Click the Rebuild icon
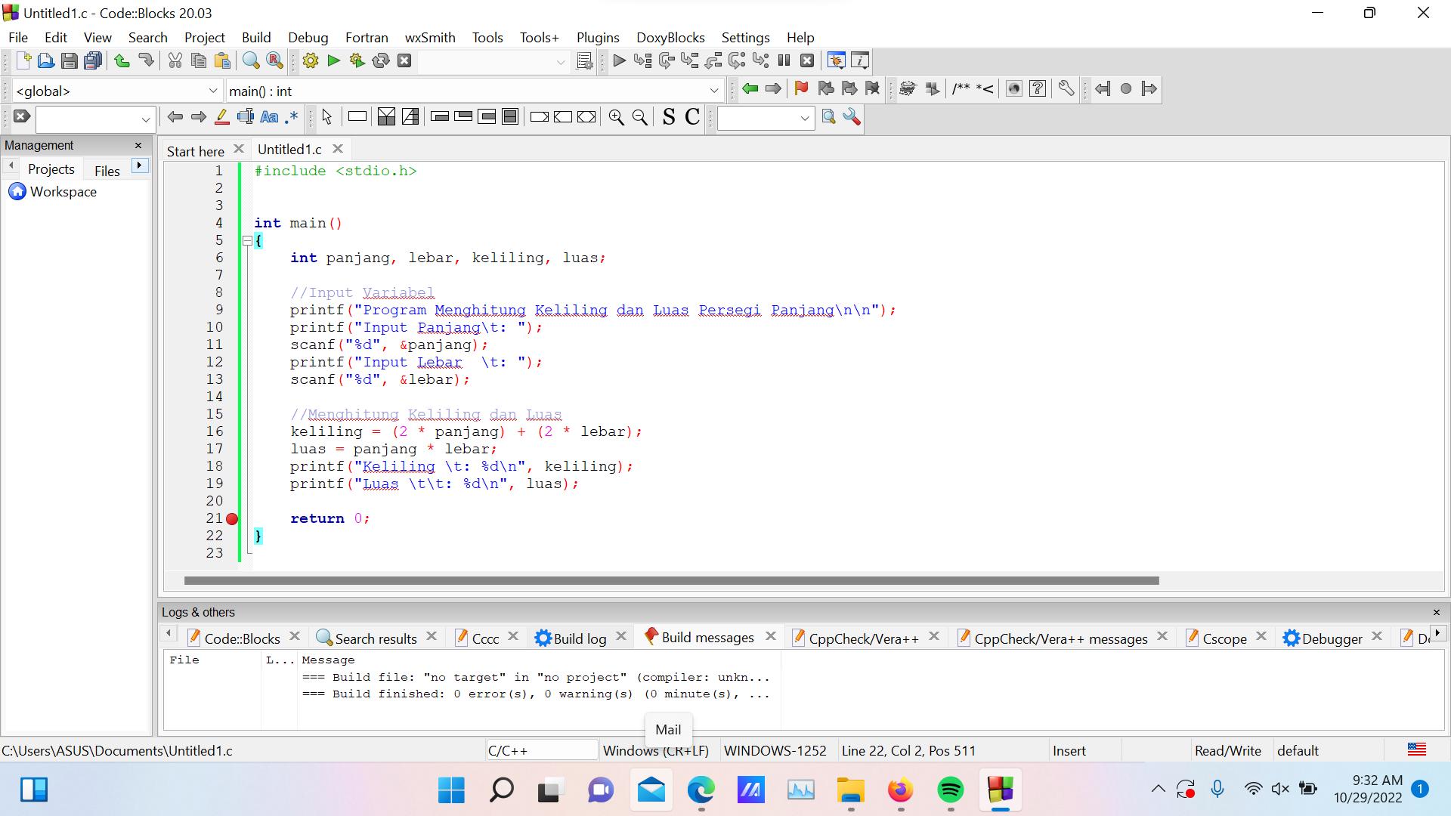Image resolution: width=1451 pixels, height=816 pixels. tap(381, 61)
